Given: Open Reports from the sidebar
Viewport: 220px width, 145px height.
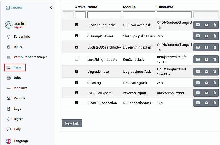Looking at the screenshot, I should pyautogui.click(x=19, y=98).
